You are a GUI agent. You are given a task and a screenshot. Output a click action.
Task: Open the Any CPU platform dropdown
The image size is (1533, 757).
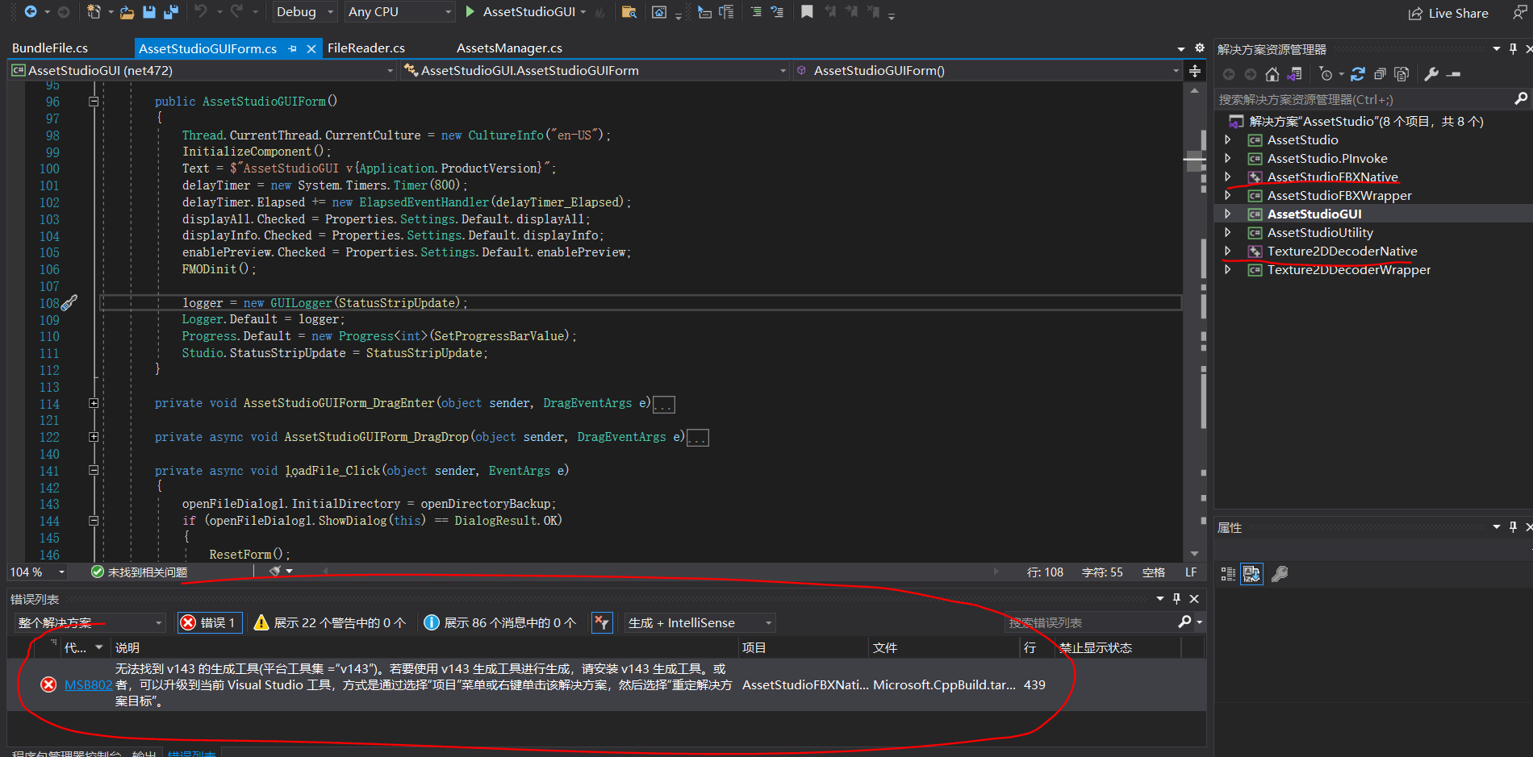tap(399, 12)
